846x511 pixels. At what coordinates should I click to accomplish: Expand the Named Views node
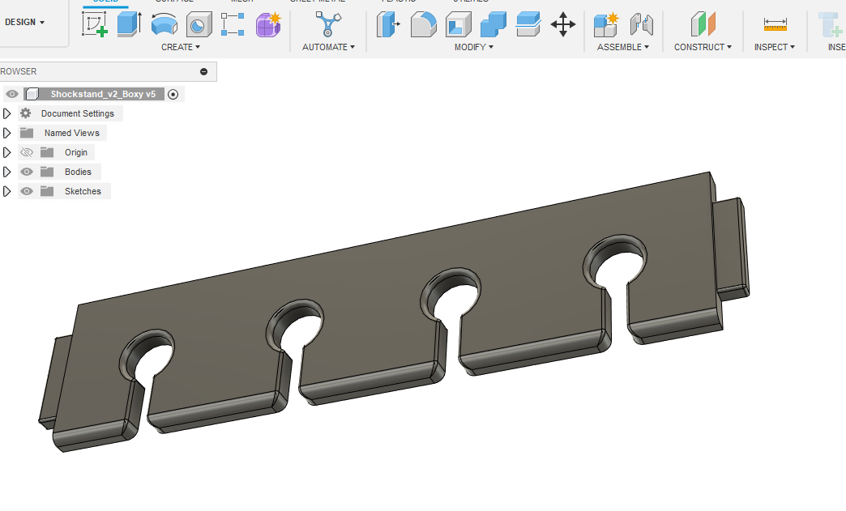pos(7,133)
